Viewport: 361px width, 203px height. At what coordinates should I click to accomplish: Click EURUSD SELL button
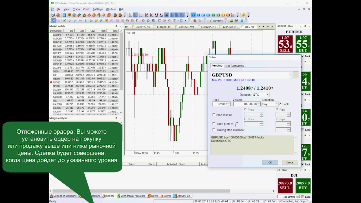(285, 44)
